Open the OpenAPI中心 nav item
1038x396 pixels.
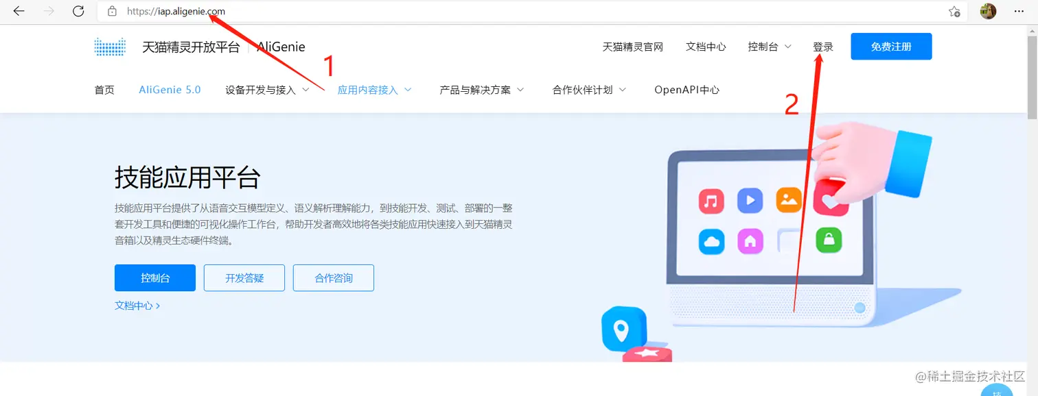pyautogui.click(x=687, y=90)
